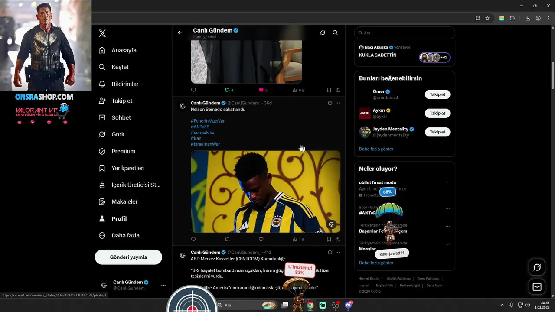
Task: Open more options on CENTCOM post
Action: coord(338,252)
